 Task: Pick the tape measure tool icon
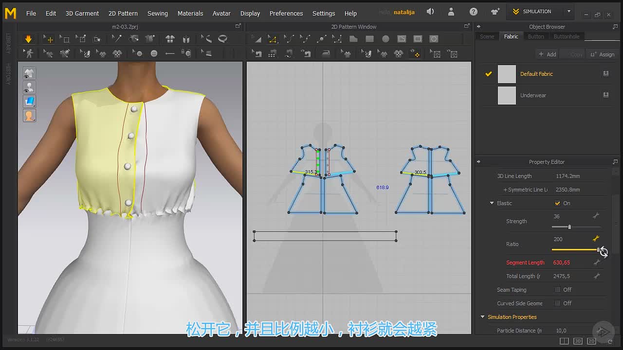223,39
